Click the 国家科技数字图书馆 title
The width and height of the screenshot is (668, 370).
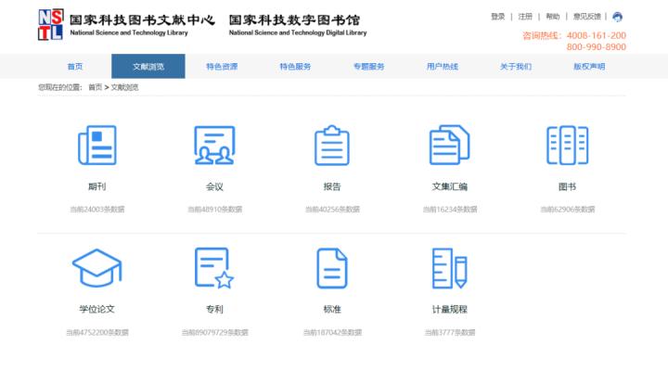tap(294, 20)
